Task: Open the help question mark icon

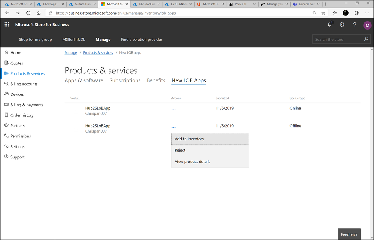Action: 355,25
